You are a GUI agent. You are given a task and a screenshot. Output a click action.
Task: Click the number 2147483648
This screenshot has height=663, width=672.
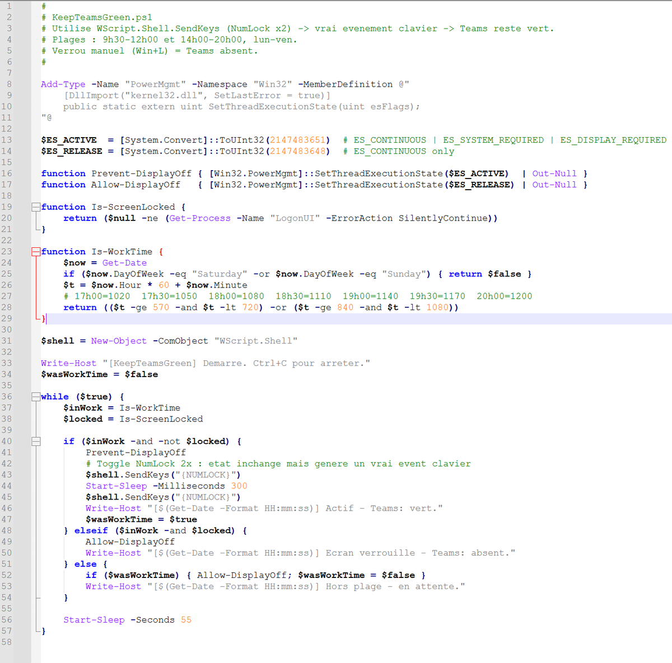[x=298, y=151]
